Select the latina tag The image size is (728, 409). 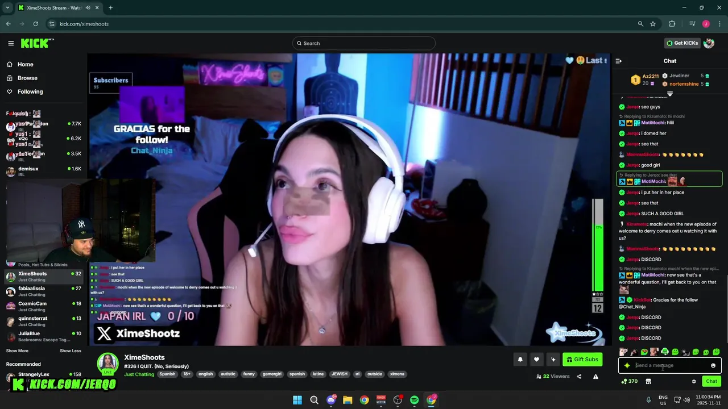tap(318, 374)
